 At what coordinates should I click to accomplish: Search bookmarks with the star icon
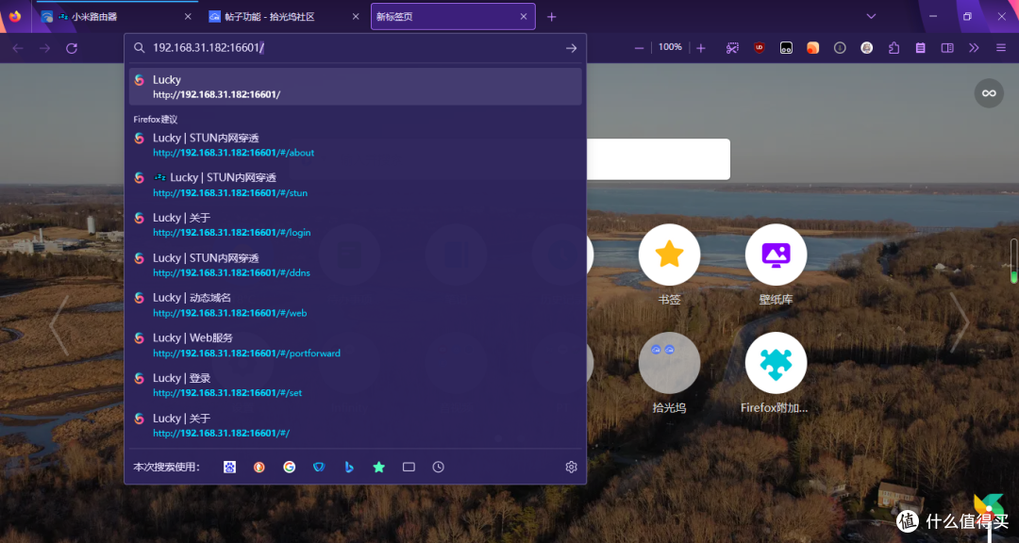point(379,467)
